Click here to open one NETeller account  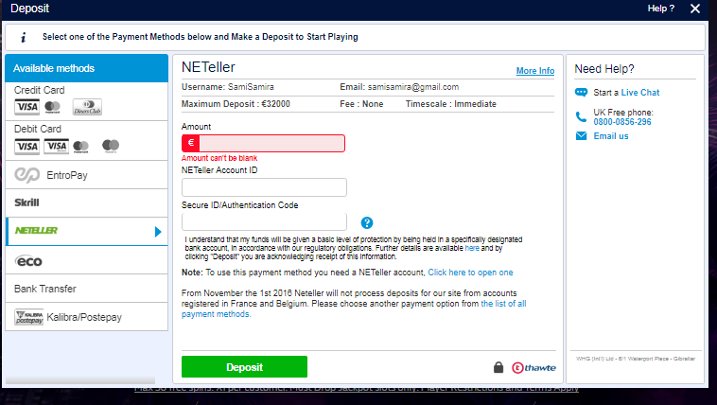pyautogui.click(x=470, y=273)
